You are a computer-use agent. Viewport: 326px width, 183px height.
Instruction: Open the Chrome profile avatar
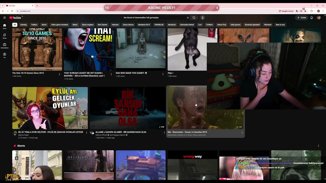318,11
